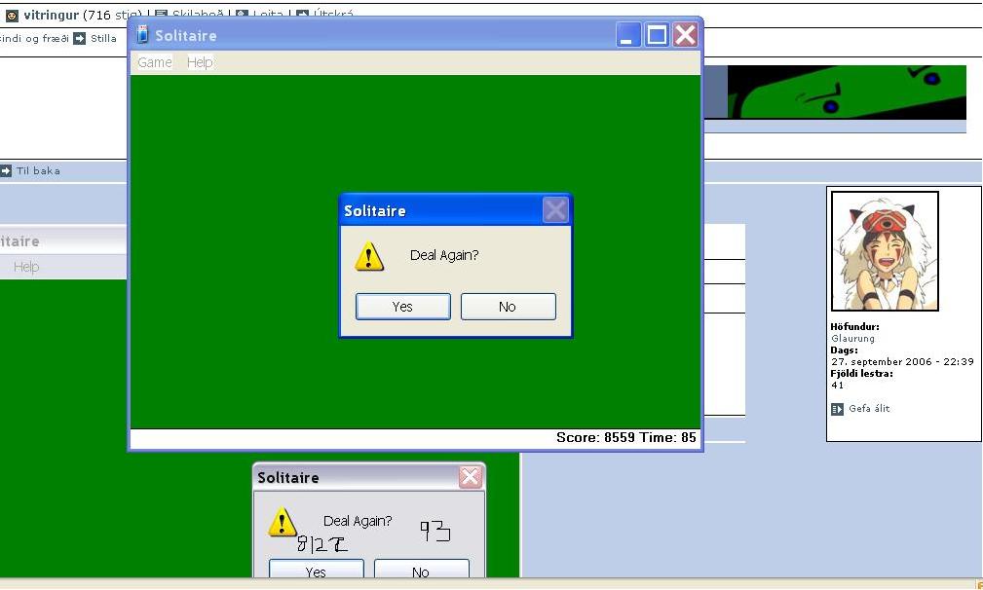The width and height of the screenshot is (983, 590).
Task: Close the main Solitaire window
Action: click(x=685, y=35)
